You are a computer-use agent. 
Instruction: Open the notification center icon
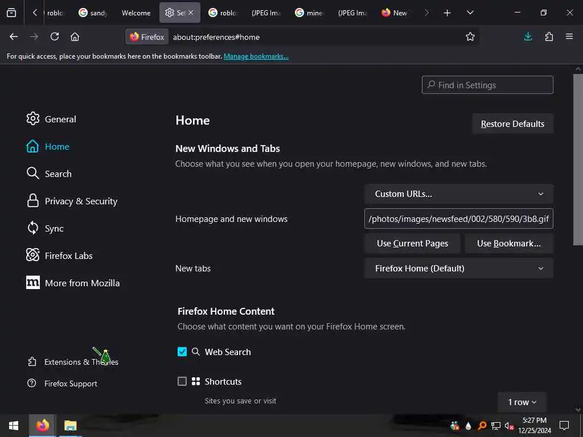[x=564, y=426]
